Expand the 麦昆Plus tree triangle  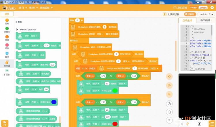17,30
